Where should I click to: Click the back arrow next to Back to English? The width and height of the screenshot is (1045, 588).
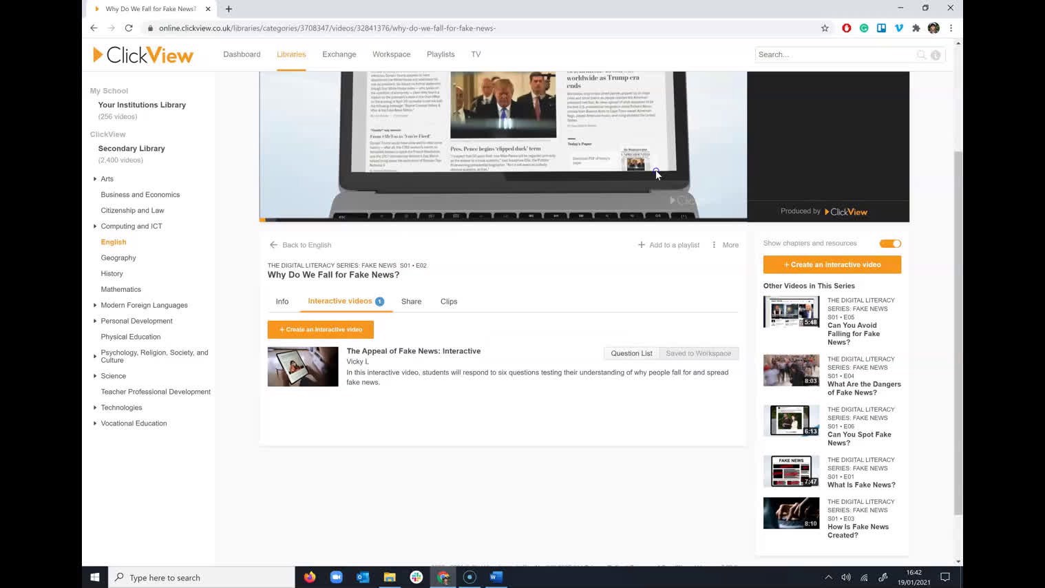(x=273, y=244)
